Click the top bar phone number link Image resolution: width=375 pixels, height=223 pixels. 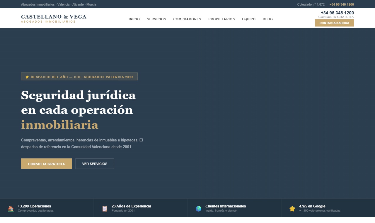[342, 4]
